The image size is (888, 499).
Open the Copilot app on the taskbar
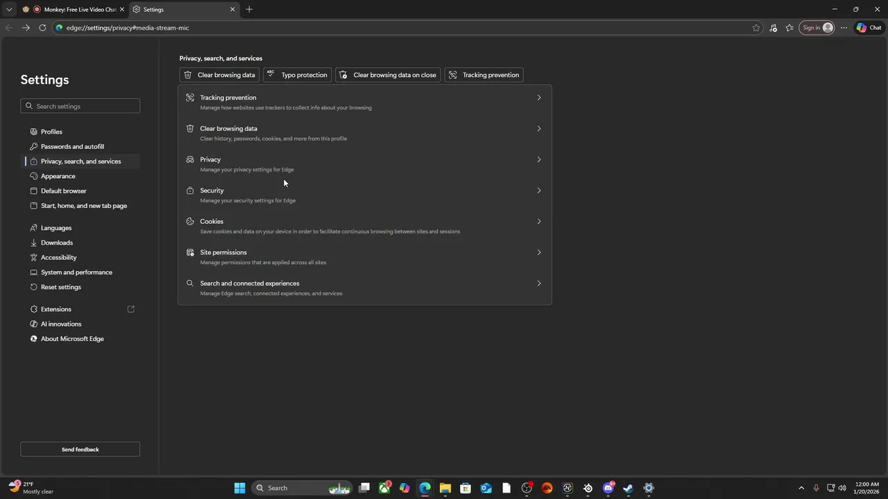click(x=404, y=488)
